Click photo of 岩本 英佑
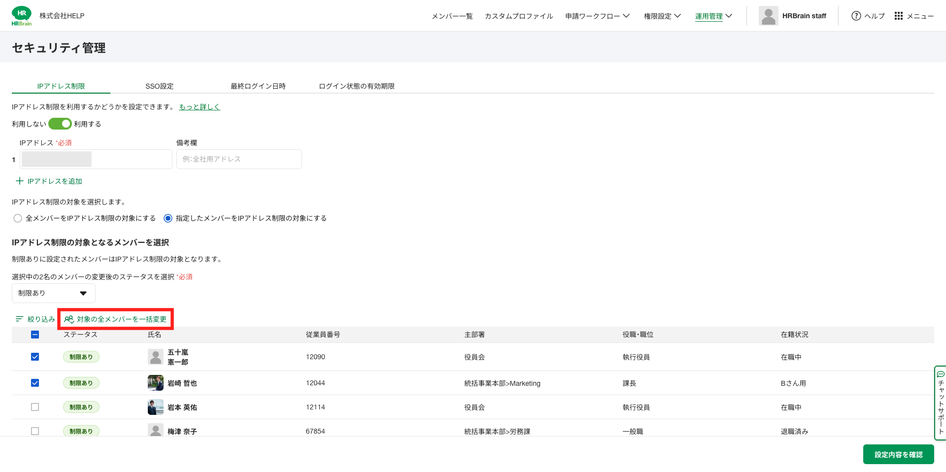The width and height of the screenshot is (946, 472). pos(156,407)
